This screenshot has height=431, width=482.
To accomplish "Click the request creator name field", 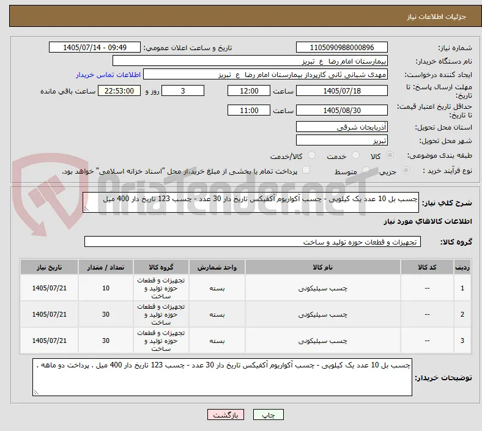I will point(265,75).
